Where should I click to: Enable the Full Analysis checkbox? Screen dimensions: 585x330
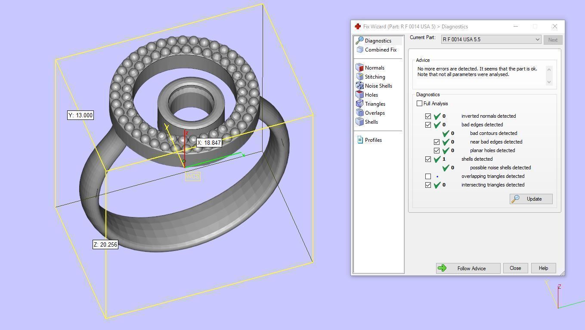pos(420,104)
